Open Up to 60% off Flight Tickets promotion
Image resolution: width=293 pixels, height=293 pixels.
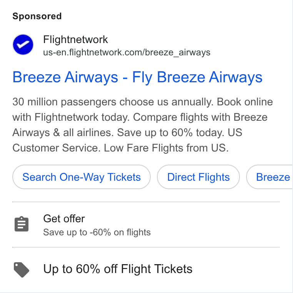[118, 269]
